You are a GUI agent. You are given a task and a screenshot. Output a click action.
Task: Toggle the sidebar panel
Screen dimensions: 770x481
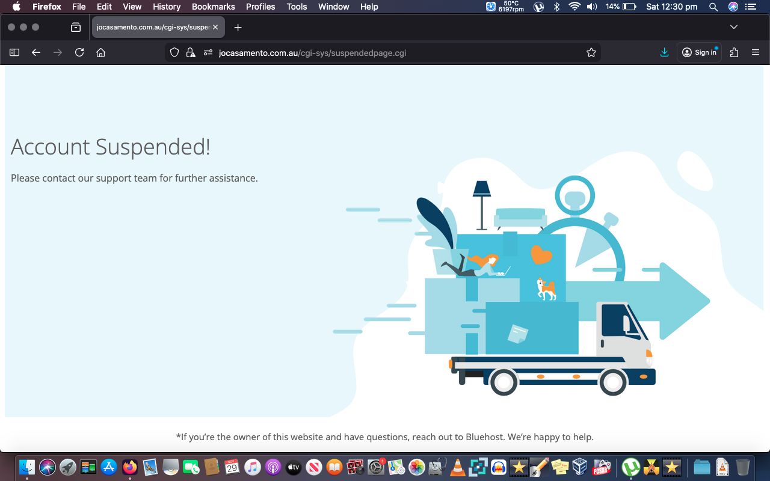[14, 53]
